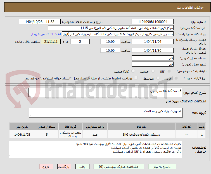Click the item name cell 'دستگاه الکتروکاردیوگراف EKG'
The height and width of the screenshot is (174, 211).
(141, 135)
